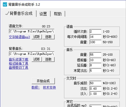Open the 帮助 tab
This screenshot has width=126, height=107.
(x=58, y=14)
